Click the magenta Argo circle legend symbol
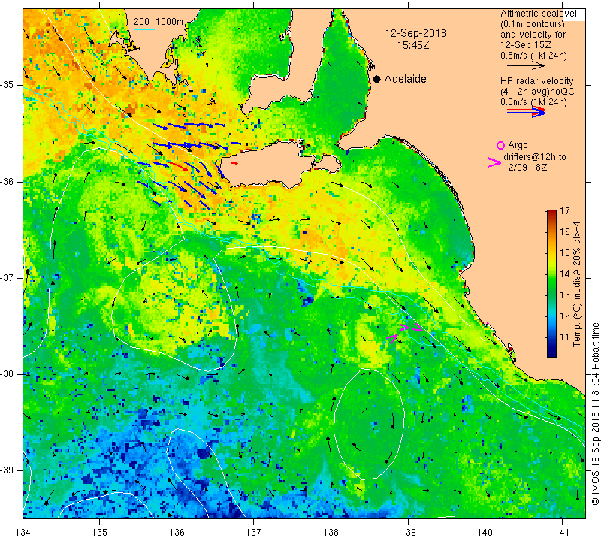This screenshot has width=601, height=541. point(500,145)
